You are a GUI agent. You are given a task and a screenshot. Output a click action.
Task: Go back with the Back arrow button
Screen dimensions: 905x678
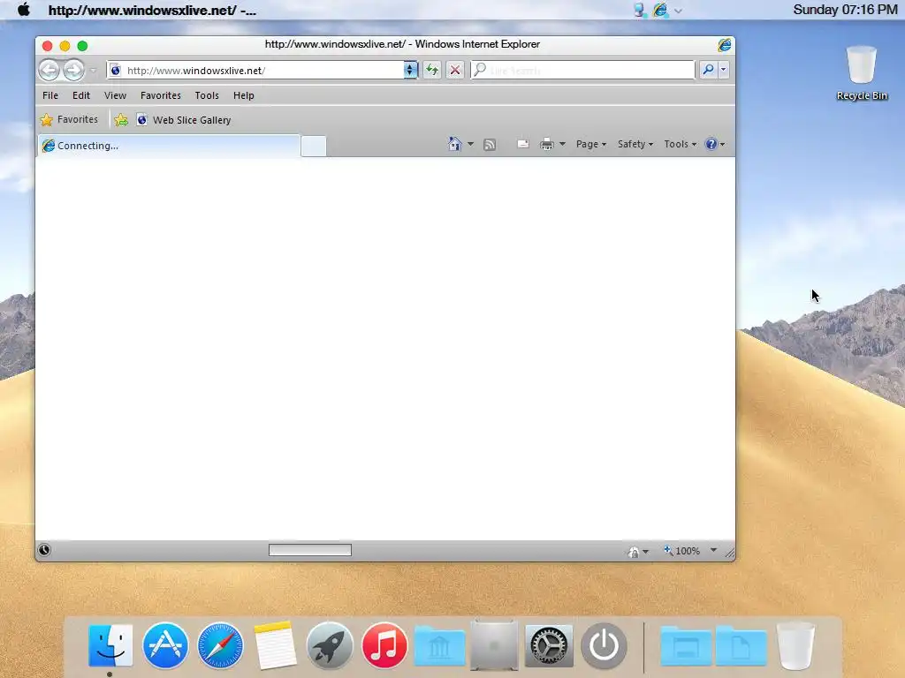click(49, 71)
